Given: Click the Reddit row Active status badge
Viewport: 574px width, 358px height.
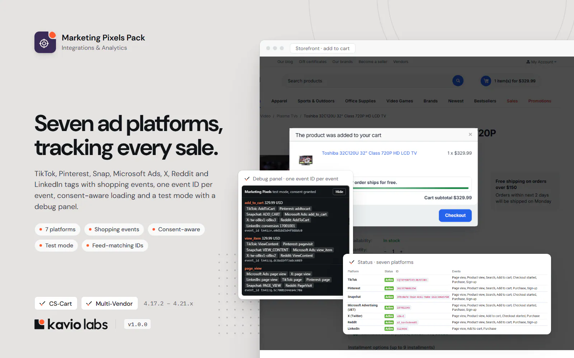Looking at the screenshot, I should 389,322.
